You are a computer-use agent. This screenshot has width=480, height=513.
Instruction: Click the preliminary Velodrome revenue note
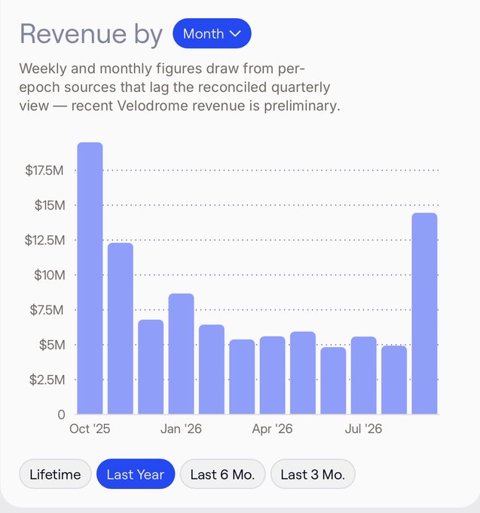179,88
